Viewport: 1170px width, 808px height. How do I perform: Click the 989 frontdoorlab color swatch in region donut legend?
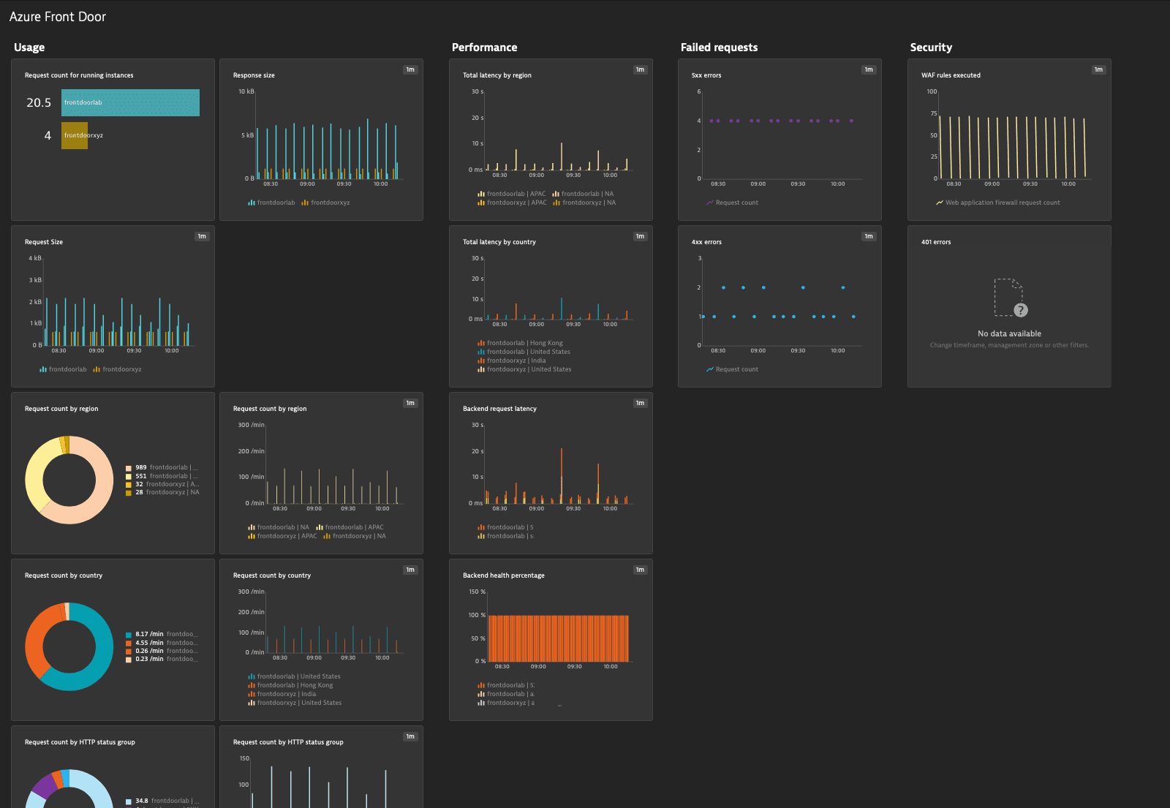tap(129, 468)
